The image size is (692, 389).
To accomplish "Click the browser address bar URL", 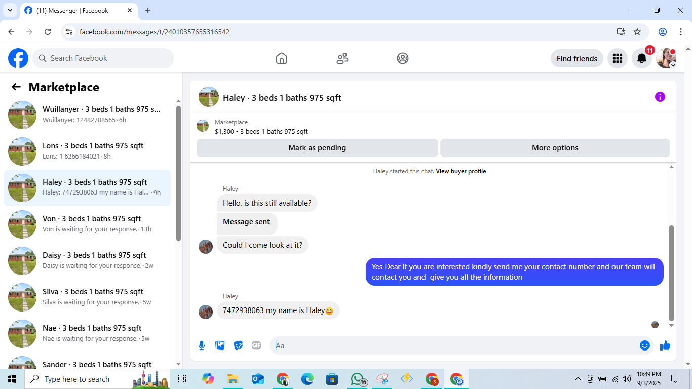I will click(x=155, y=32).
